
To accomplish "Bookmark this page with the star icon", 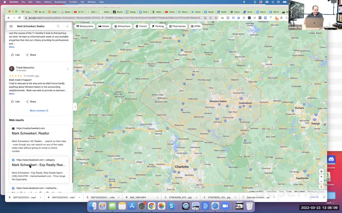I will point(216,18).
